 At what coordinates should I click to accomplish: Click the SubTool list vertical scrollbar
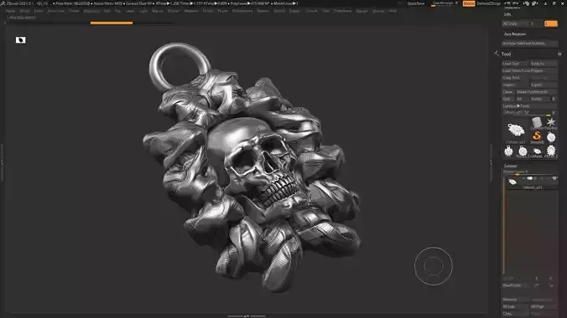click(503, 225)
